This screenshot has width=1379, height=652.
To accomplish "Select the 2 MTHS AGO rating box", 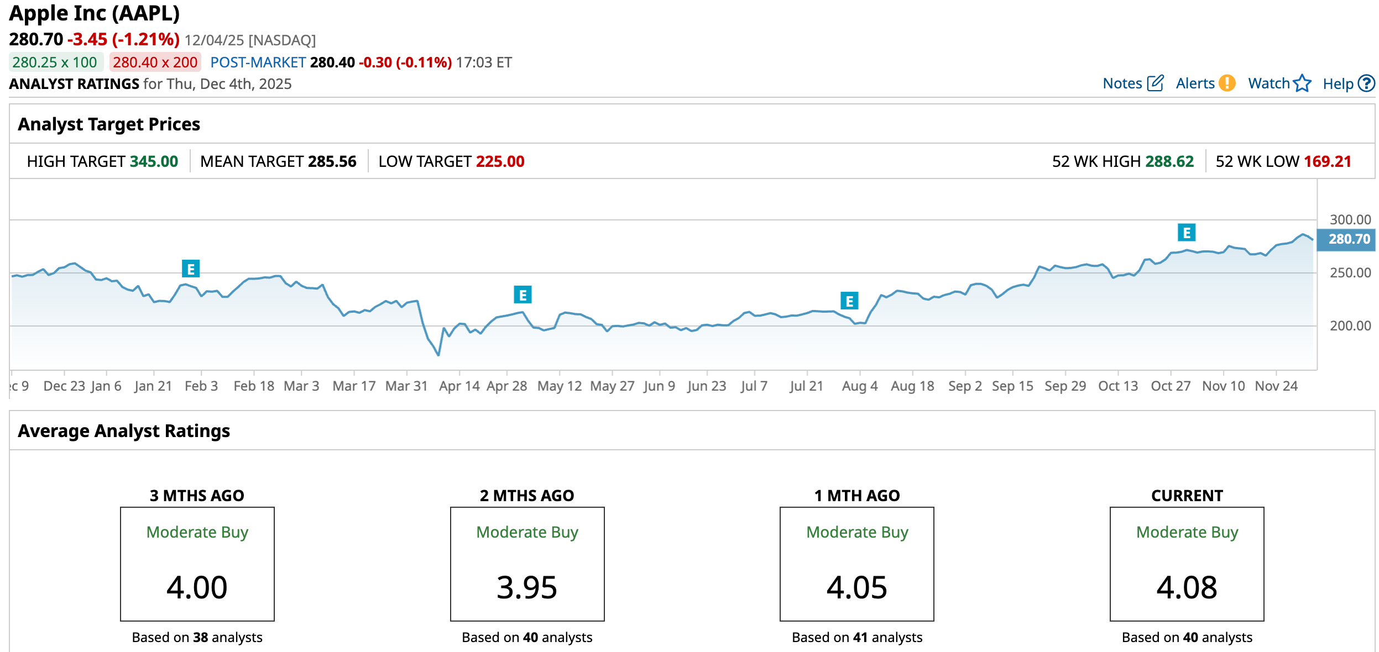I will pos(527,564).
